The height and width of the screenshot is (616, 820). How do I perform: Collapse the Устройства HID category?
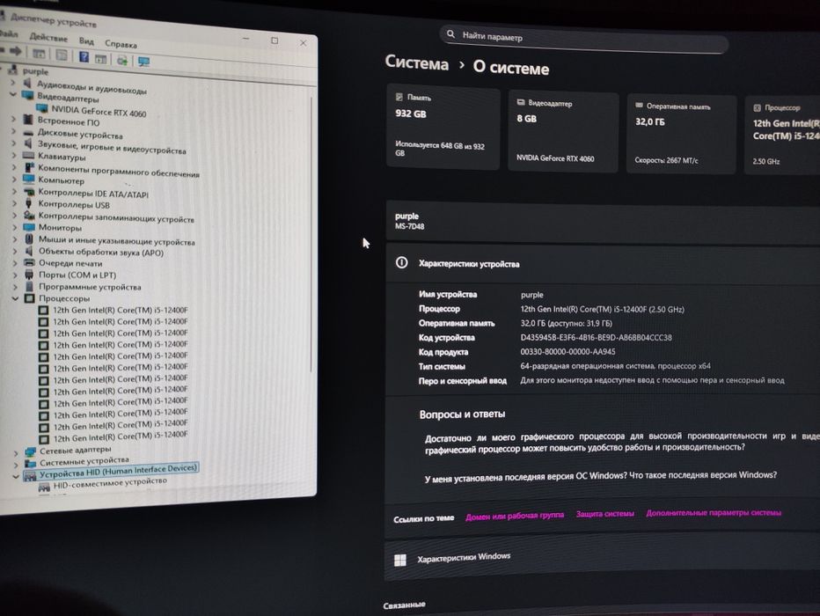point(16,476)
